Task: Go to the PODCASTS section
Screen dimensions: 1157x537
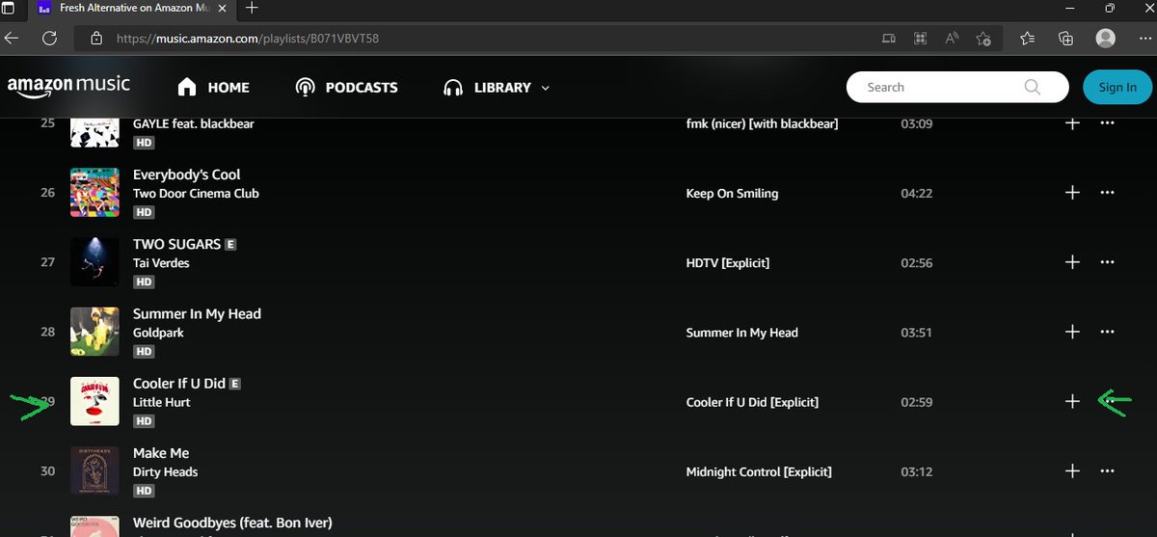Action: [x=346, y=87]
